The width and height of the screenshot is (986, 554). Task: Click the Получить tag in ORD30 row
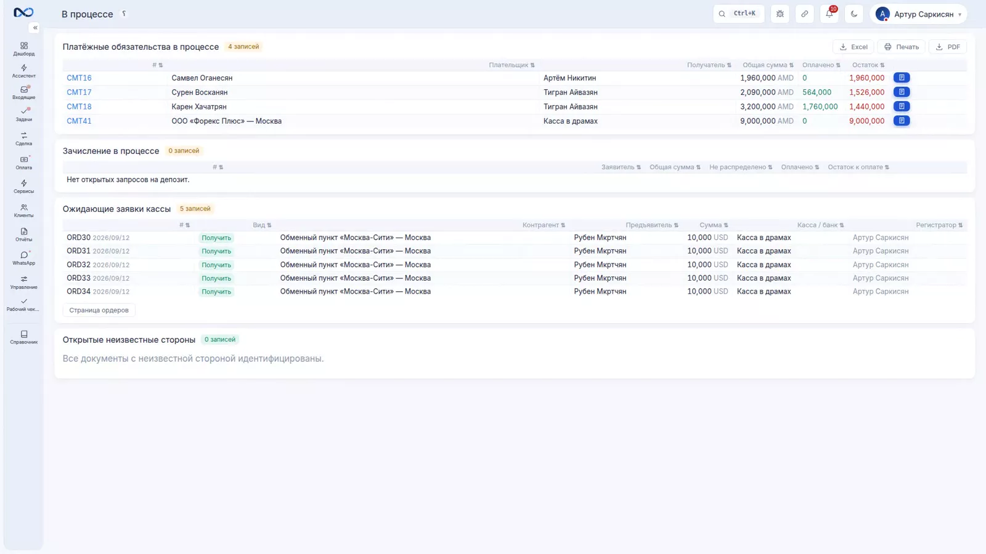(216, 238)
